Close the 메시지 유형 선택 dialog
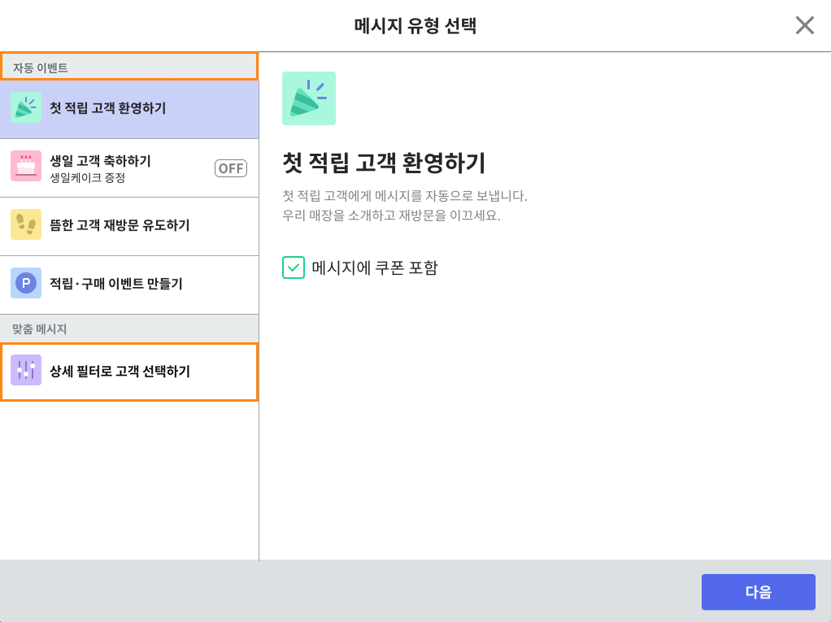This screenshot has height=622, width=831. click(x=804, y=25)
